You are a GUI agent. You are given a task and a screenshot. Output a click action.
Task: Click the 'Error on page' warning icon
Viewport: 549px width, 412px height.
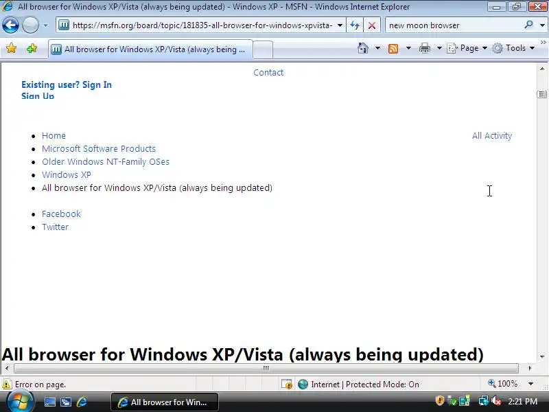tap(7, 385)
